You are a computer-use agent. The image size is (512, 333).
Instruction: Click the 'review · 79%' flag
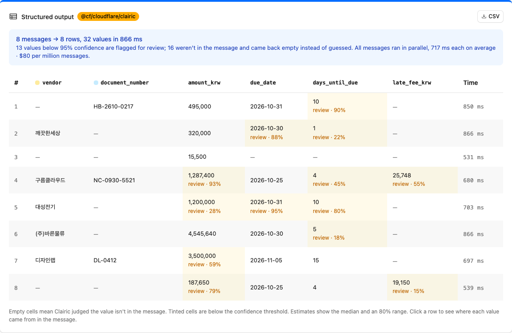tap(204, 291)
